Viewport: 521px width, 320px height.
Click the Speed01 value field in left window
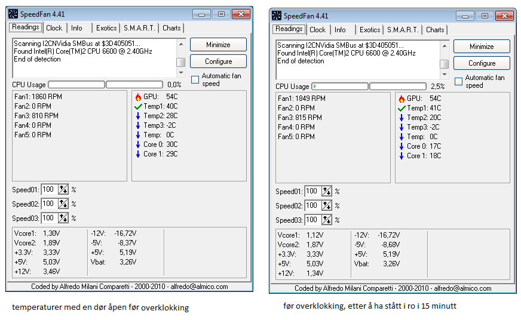50,189
